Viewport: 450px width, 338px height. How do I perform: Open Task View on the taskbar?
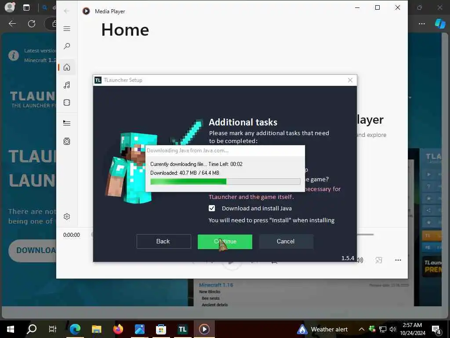[53, 329]
